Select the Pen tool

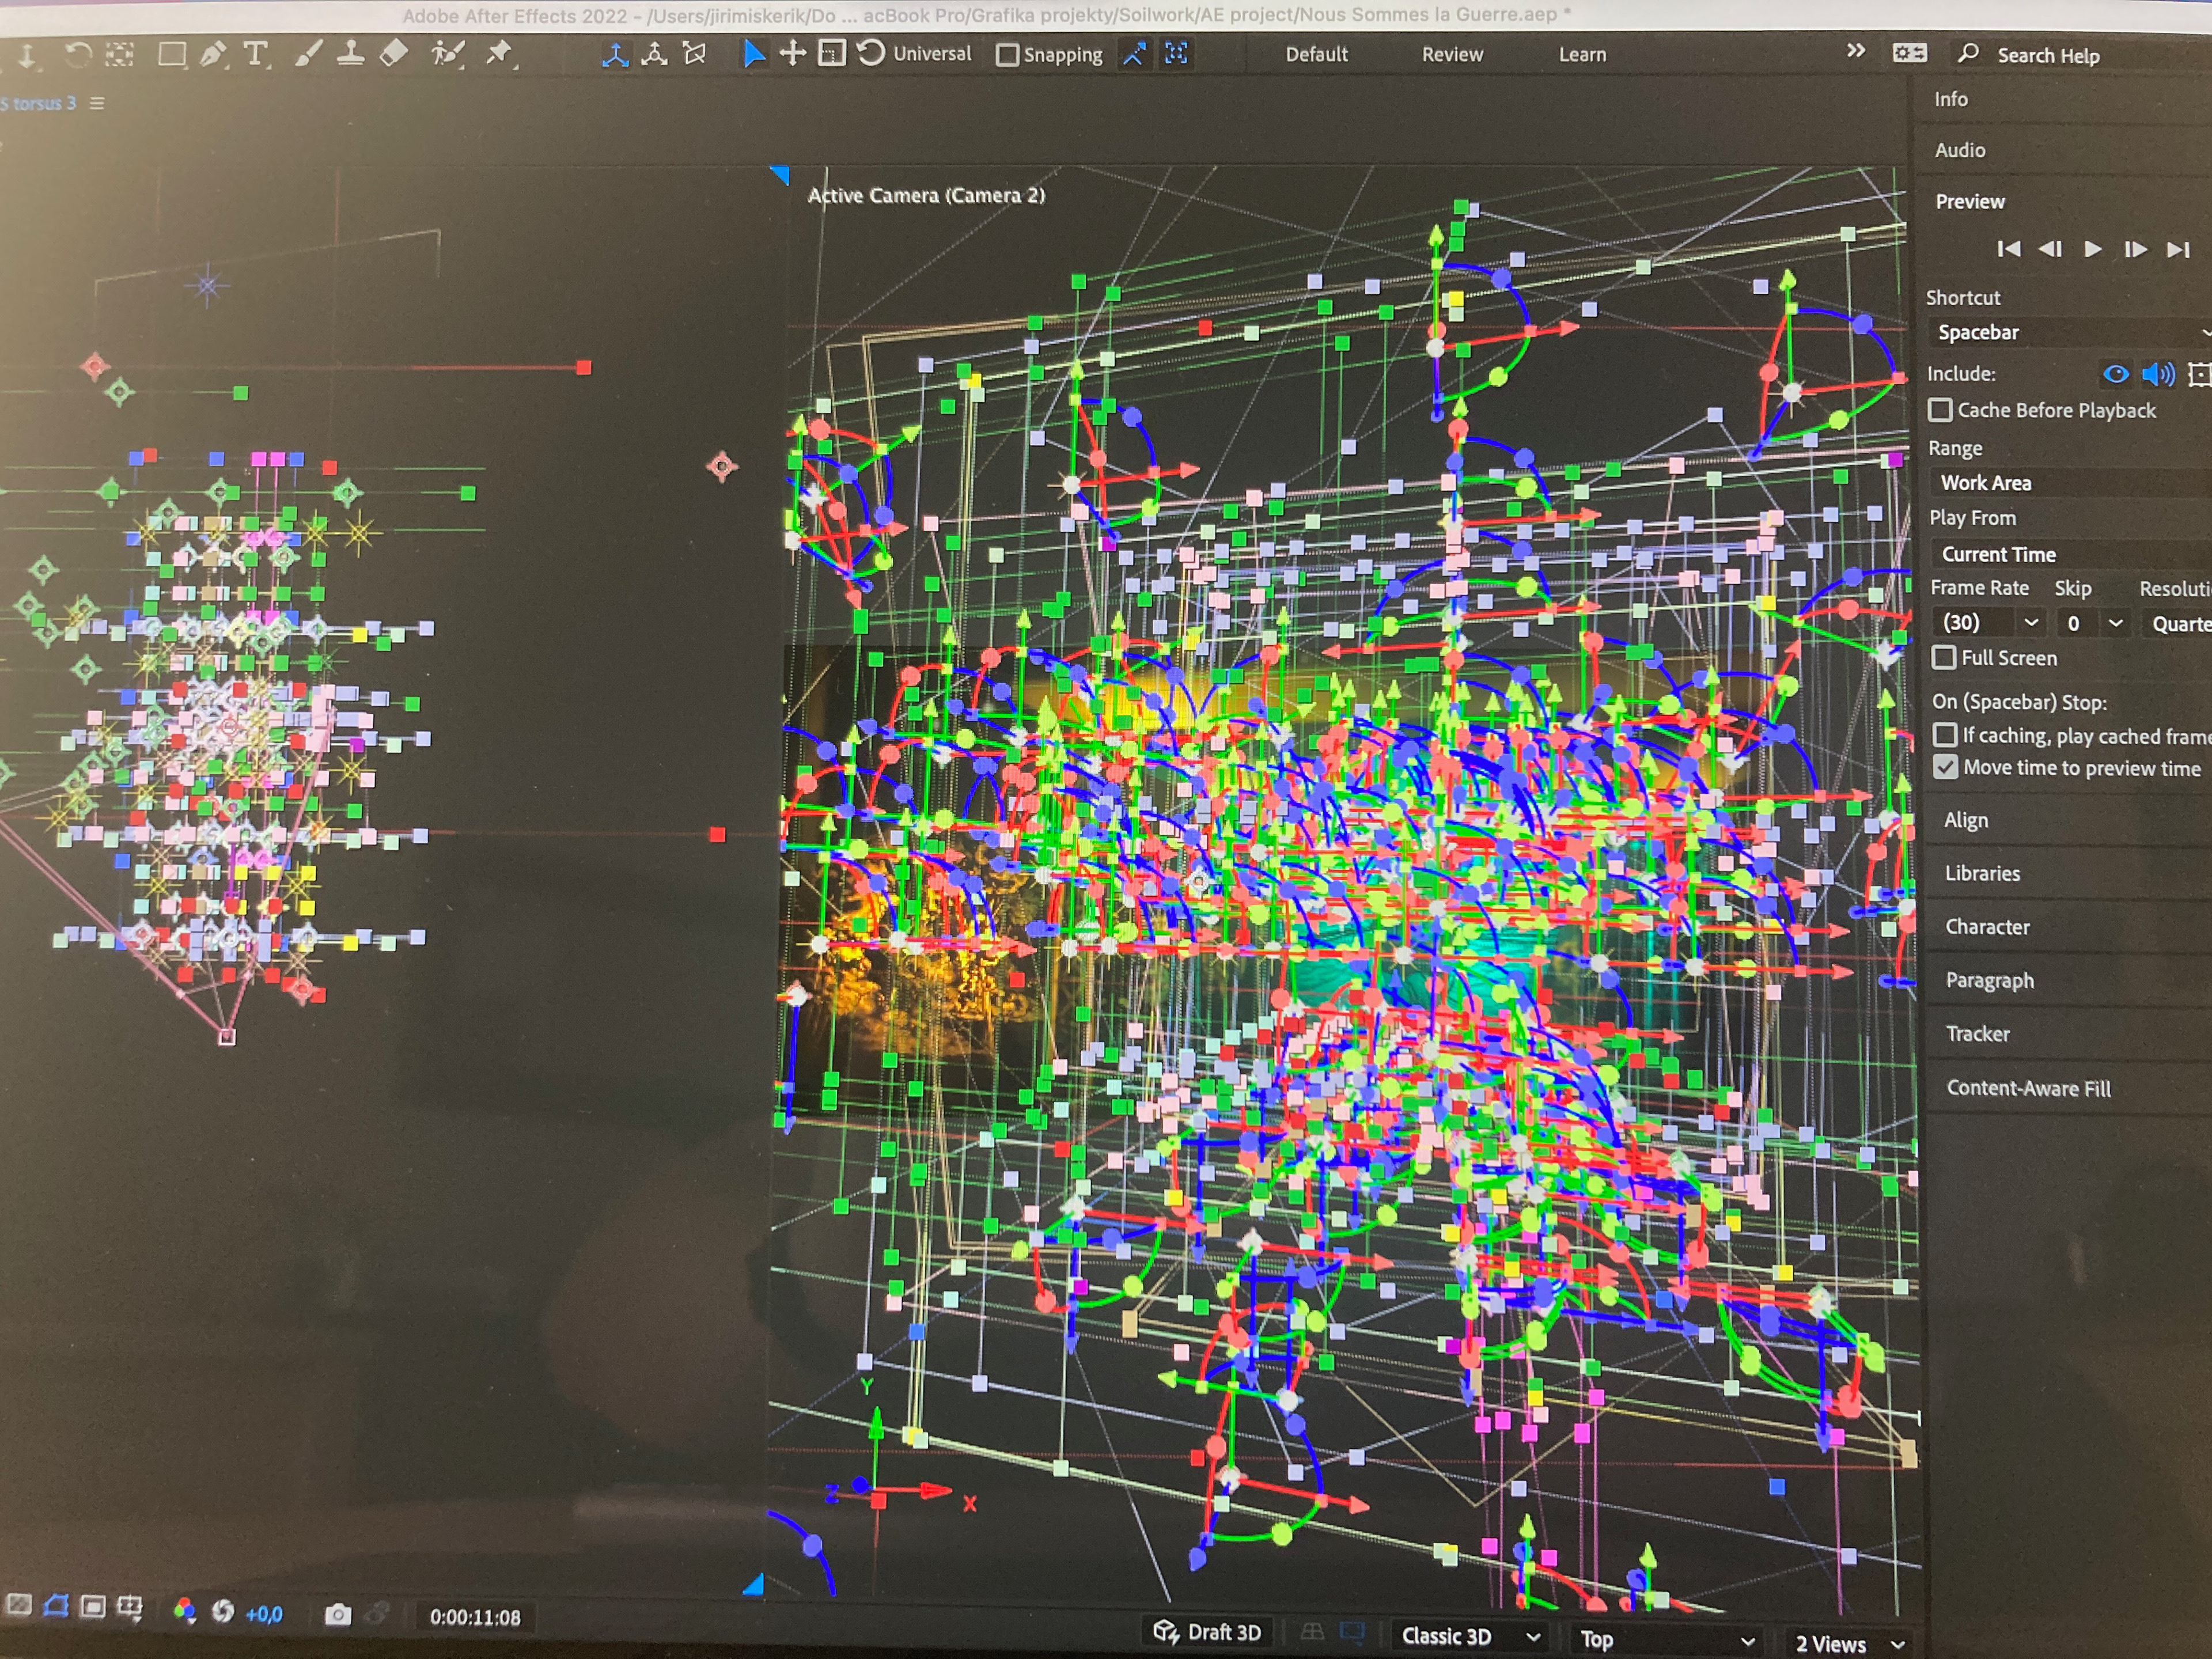(x=212, y=54)
